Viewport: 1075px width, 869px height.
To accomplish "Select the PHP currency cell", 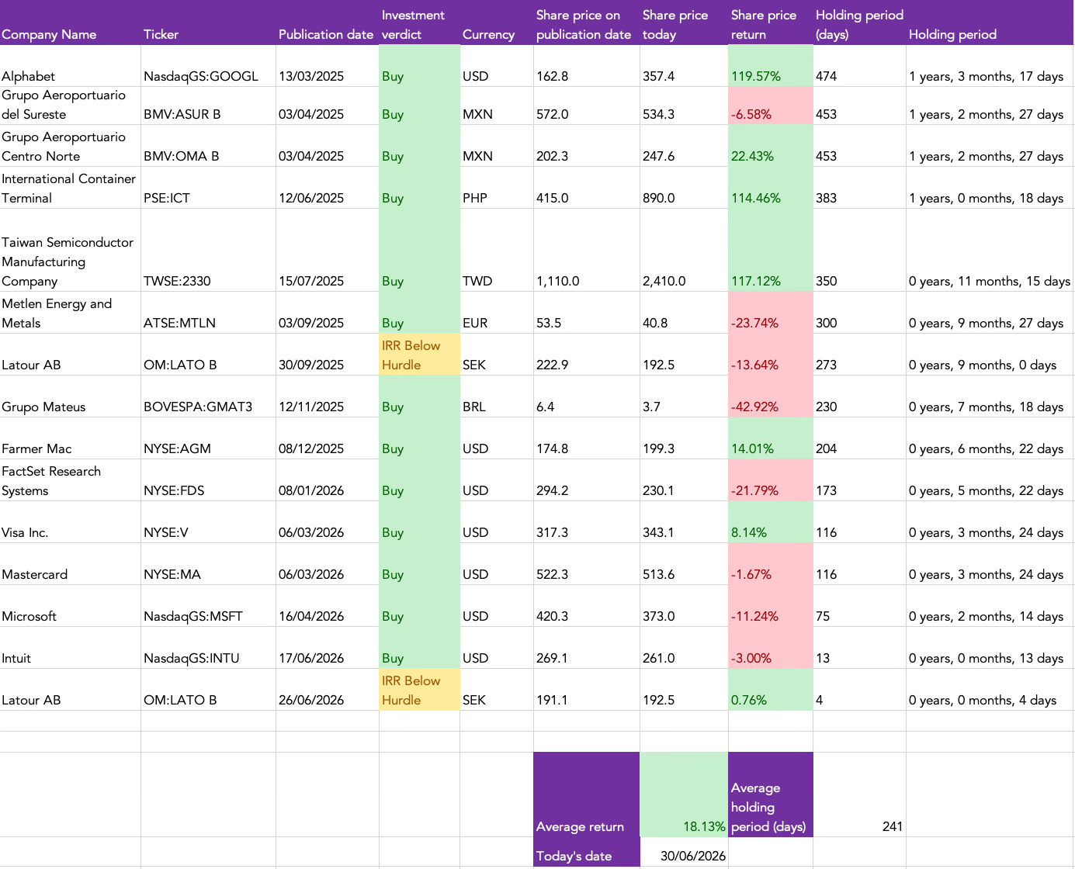I will point(497,188).
